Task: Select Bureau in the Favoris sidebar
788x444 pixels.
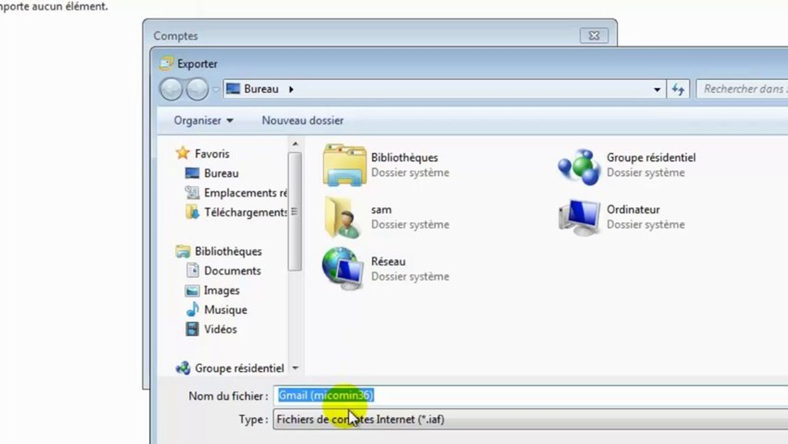Action: (221, 173)
